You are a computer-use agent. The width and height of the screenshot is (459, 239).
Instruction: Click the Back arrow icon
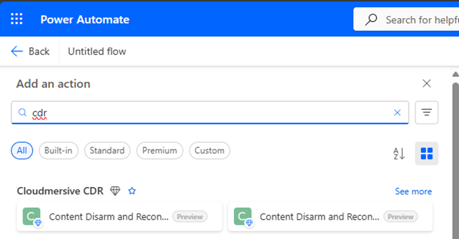17,52
